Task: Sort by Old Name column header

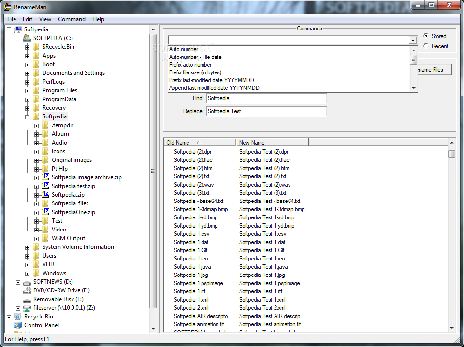Action: pos(200,142)
